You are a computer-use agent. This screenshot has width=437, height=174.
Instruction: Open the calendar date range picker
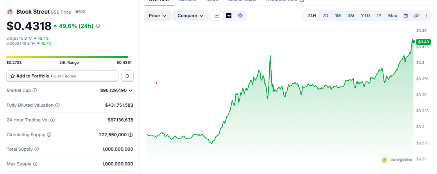[x=406, y=16]
